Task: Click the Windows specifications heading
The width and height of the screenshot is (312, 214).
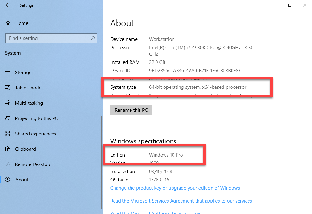Action: pos(143,141)
